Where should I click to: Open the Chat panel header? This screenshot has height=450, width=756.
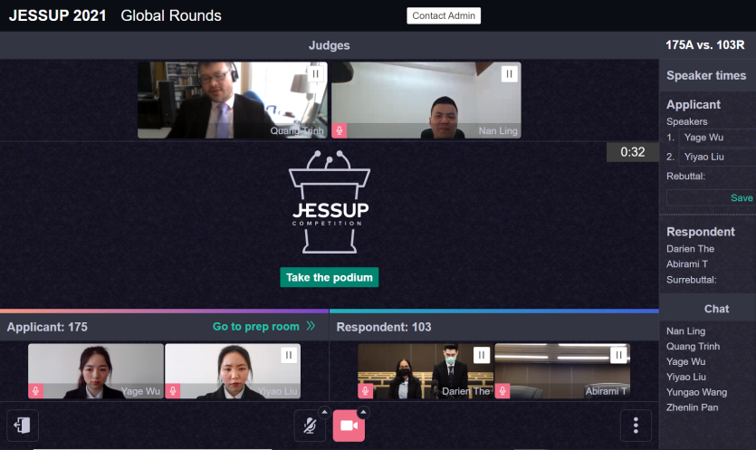(x=716, y=309)
